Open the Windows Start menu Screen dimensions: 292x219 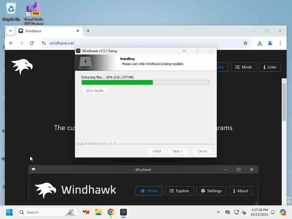pyautogui.click(x=9, y=212)
